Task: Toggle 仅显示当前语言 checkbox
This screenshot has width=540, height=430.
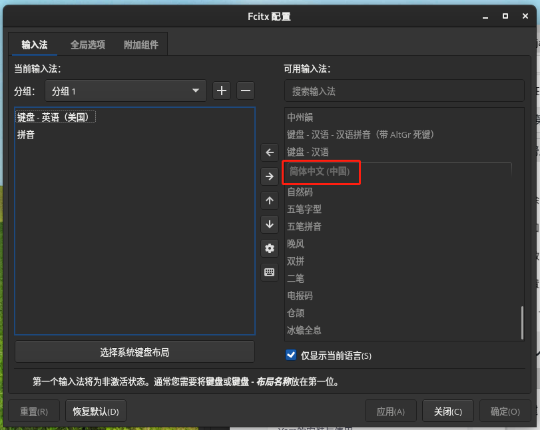Action: pos(291,355)
